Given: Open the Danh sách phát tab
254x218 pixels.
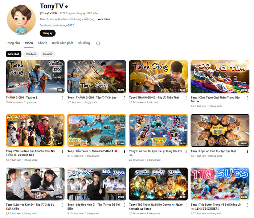Looking at the screenshot, I should [62, 43].
